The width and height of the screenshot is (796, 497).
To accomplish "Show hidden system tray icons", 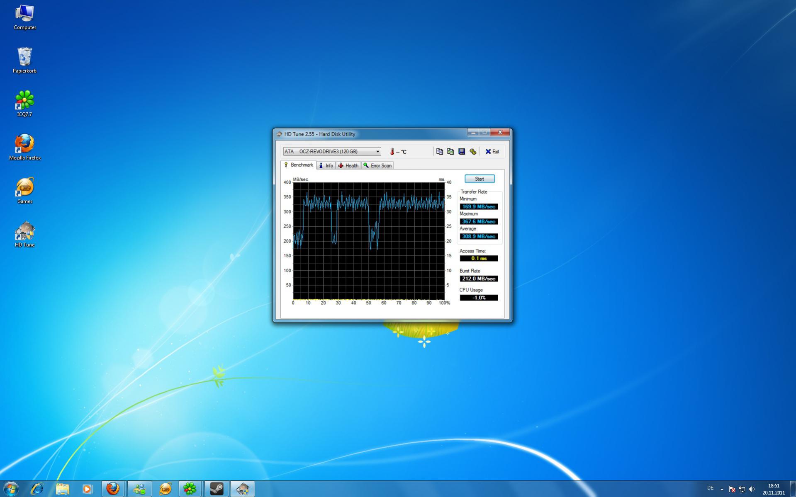I will [x=722, y=489].
